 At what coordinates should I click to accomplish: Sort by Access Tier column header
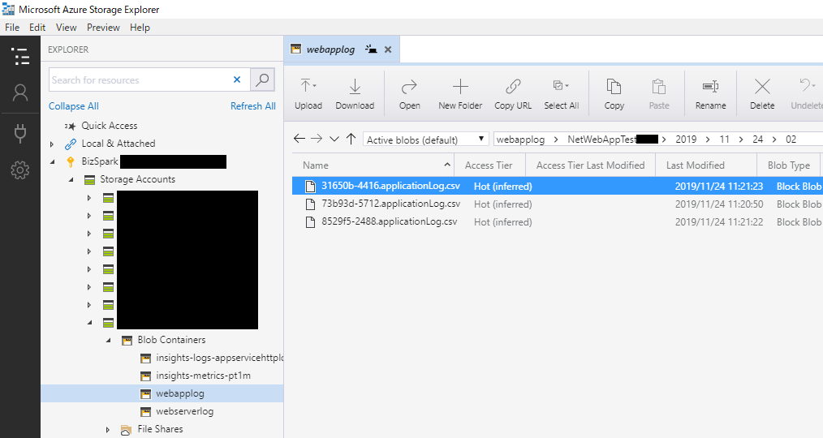(489, 165)
